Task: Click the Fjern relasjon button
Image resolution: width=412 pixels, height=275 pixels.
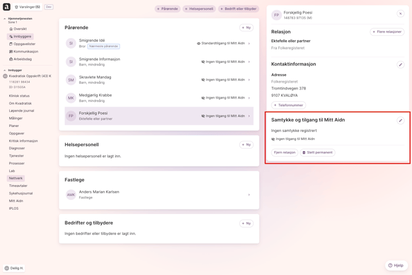Action: tap(285, 152)
